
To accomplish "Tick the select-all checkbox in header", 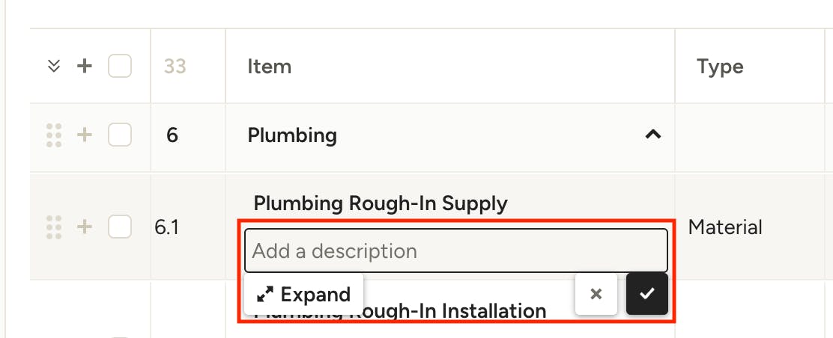I will click(x=120, y=67).
